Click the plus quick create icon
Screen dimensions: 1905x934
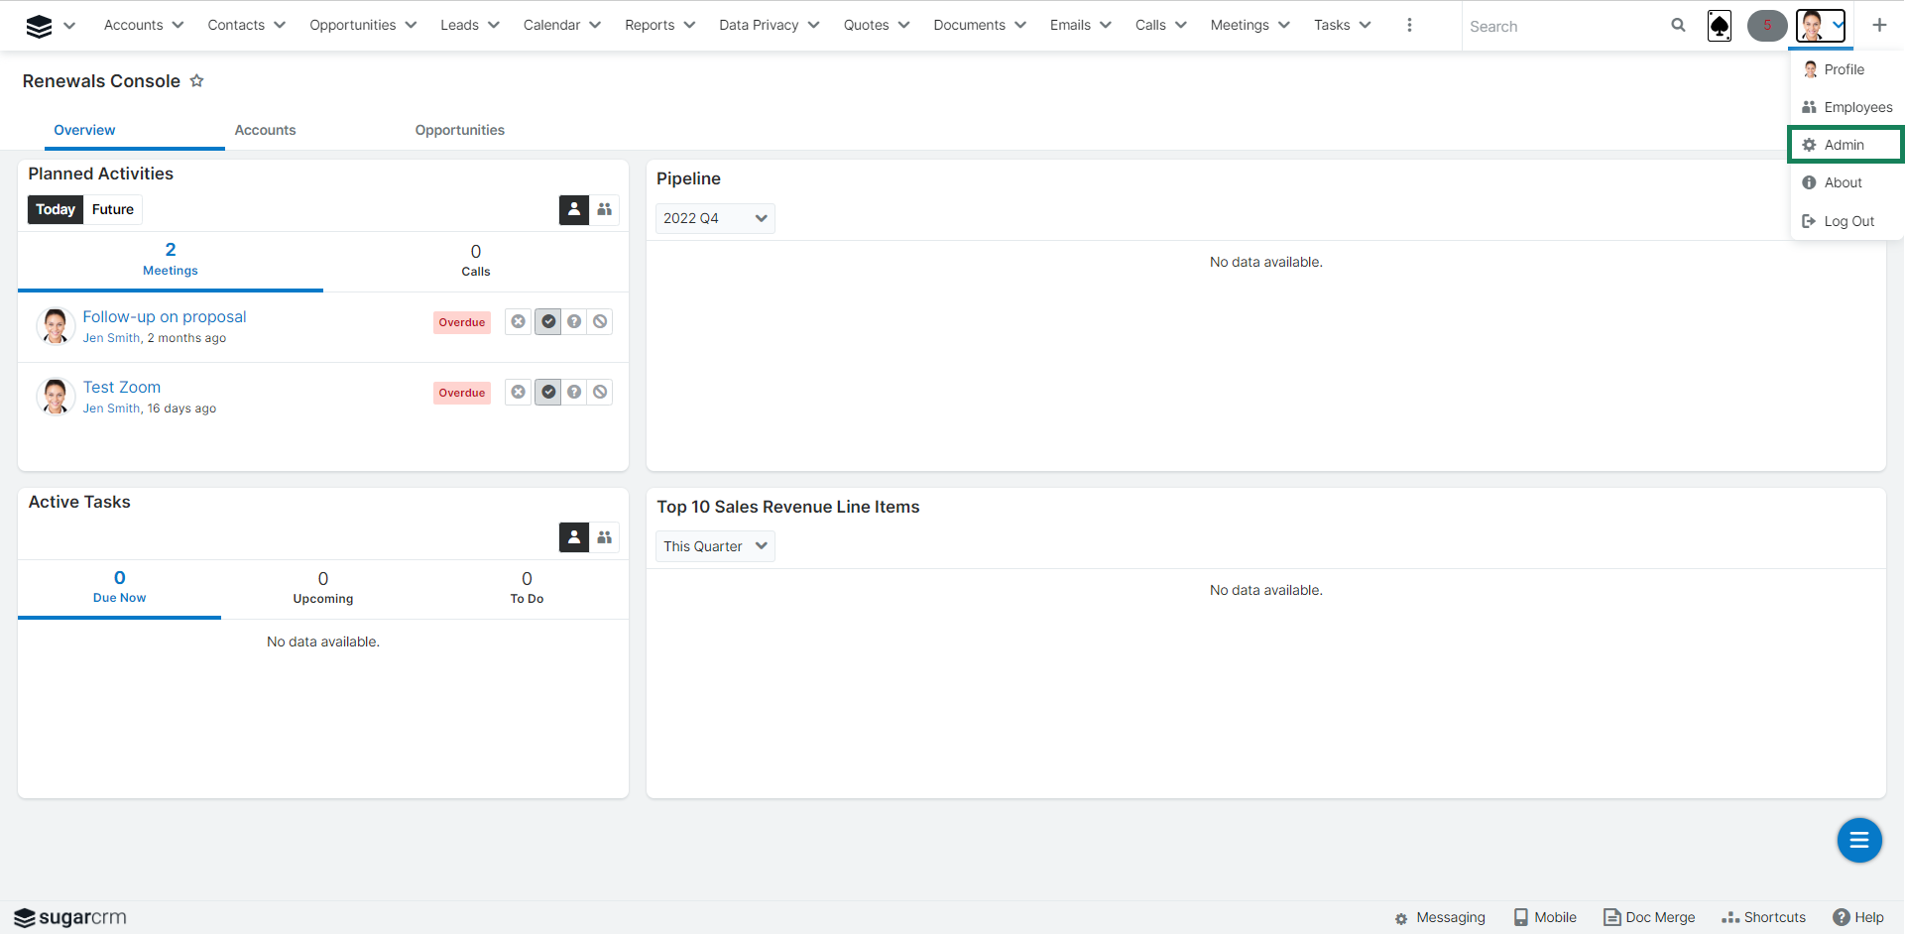click(x=1879, y=26)
